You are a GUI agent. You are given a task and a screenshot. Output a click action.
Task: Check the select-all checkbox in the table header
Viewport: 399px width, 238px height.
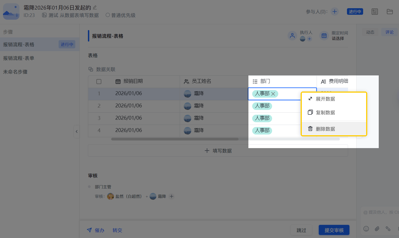[99, 81]
